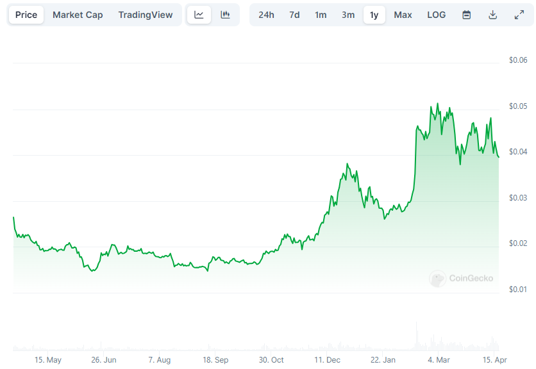This screenshot has height=369, width=536.
Task: Click the download chart icon
Action: (x=492, y=15)
